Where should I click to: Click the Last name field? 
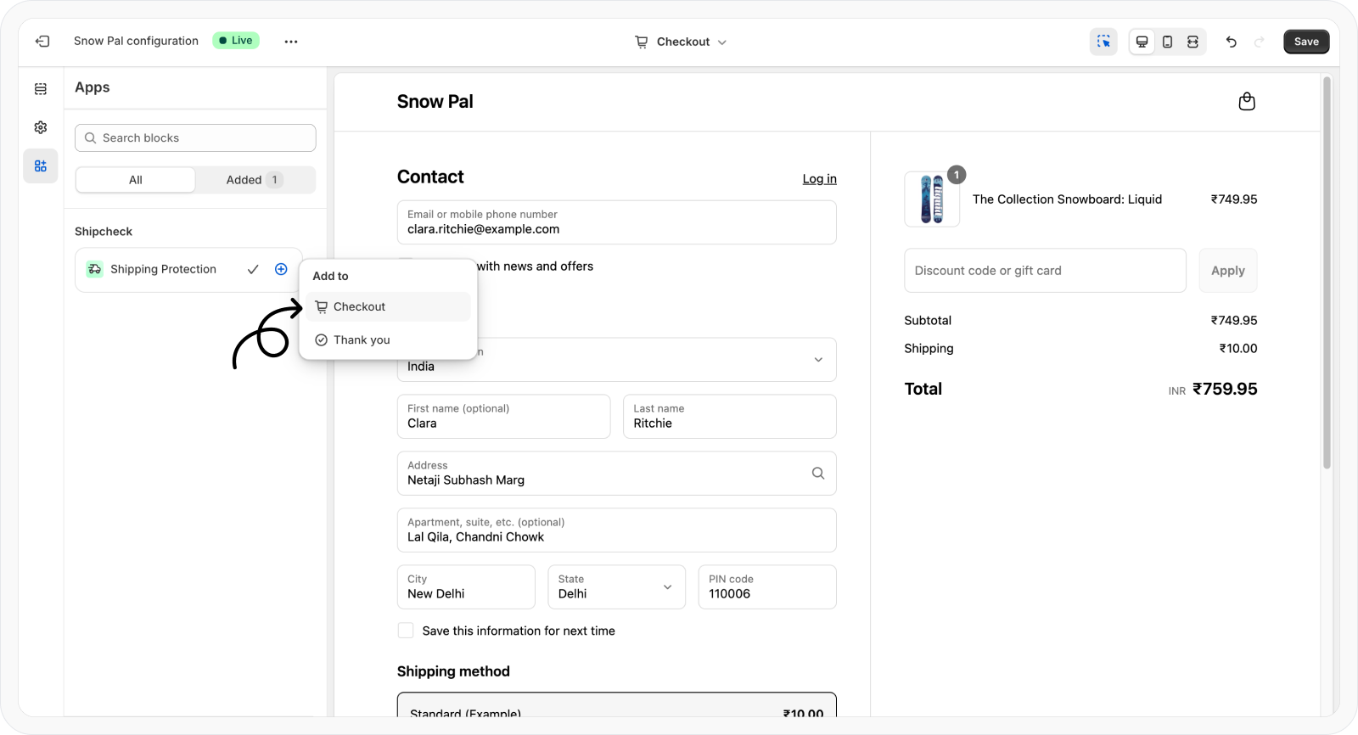(730, 417)
